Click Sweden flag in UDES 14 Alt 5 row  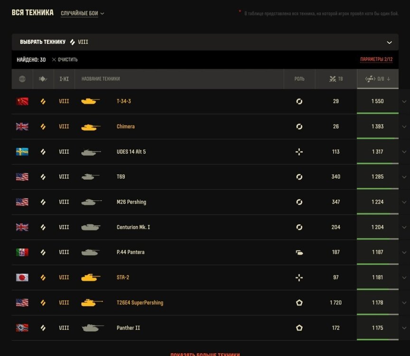[22, 152]
